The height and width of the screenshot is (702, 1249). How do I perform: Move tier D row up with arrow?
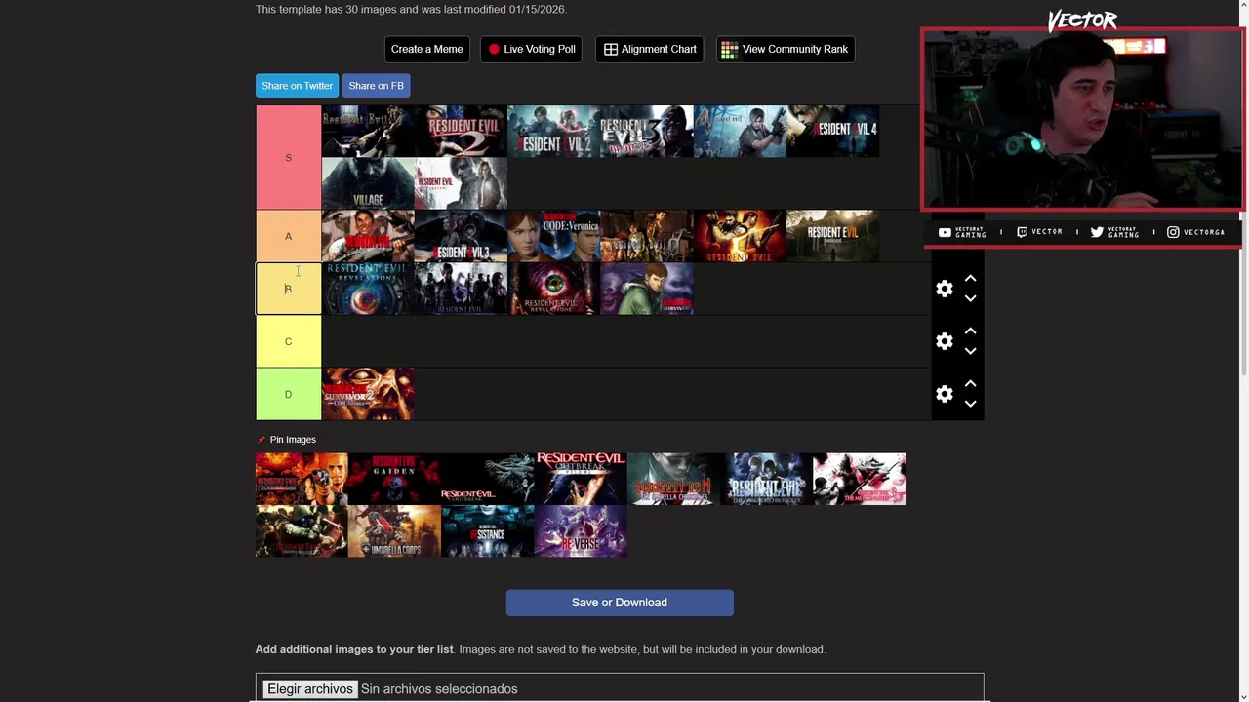pos(970,383)
